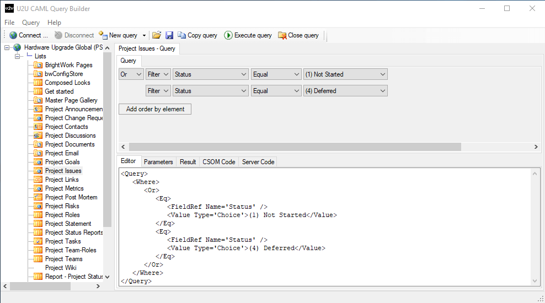Collapse the Lists tree node
This screenshot has height=303, width=545.
tap(18, 56)
